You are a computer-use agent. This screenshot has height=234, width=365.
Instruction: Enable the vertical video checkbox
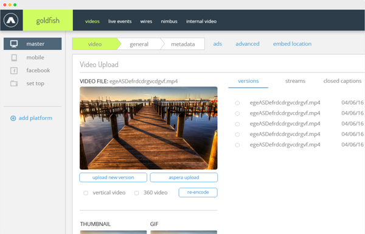(86, 193)
